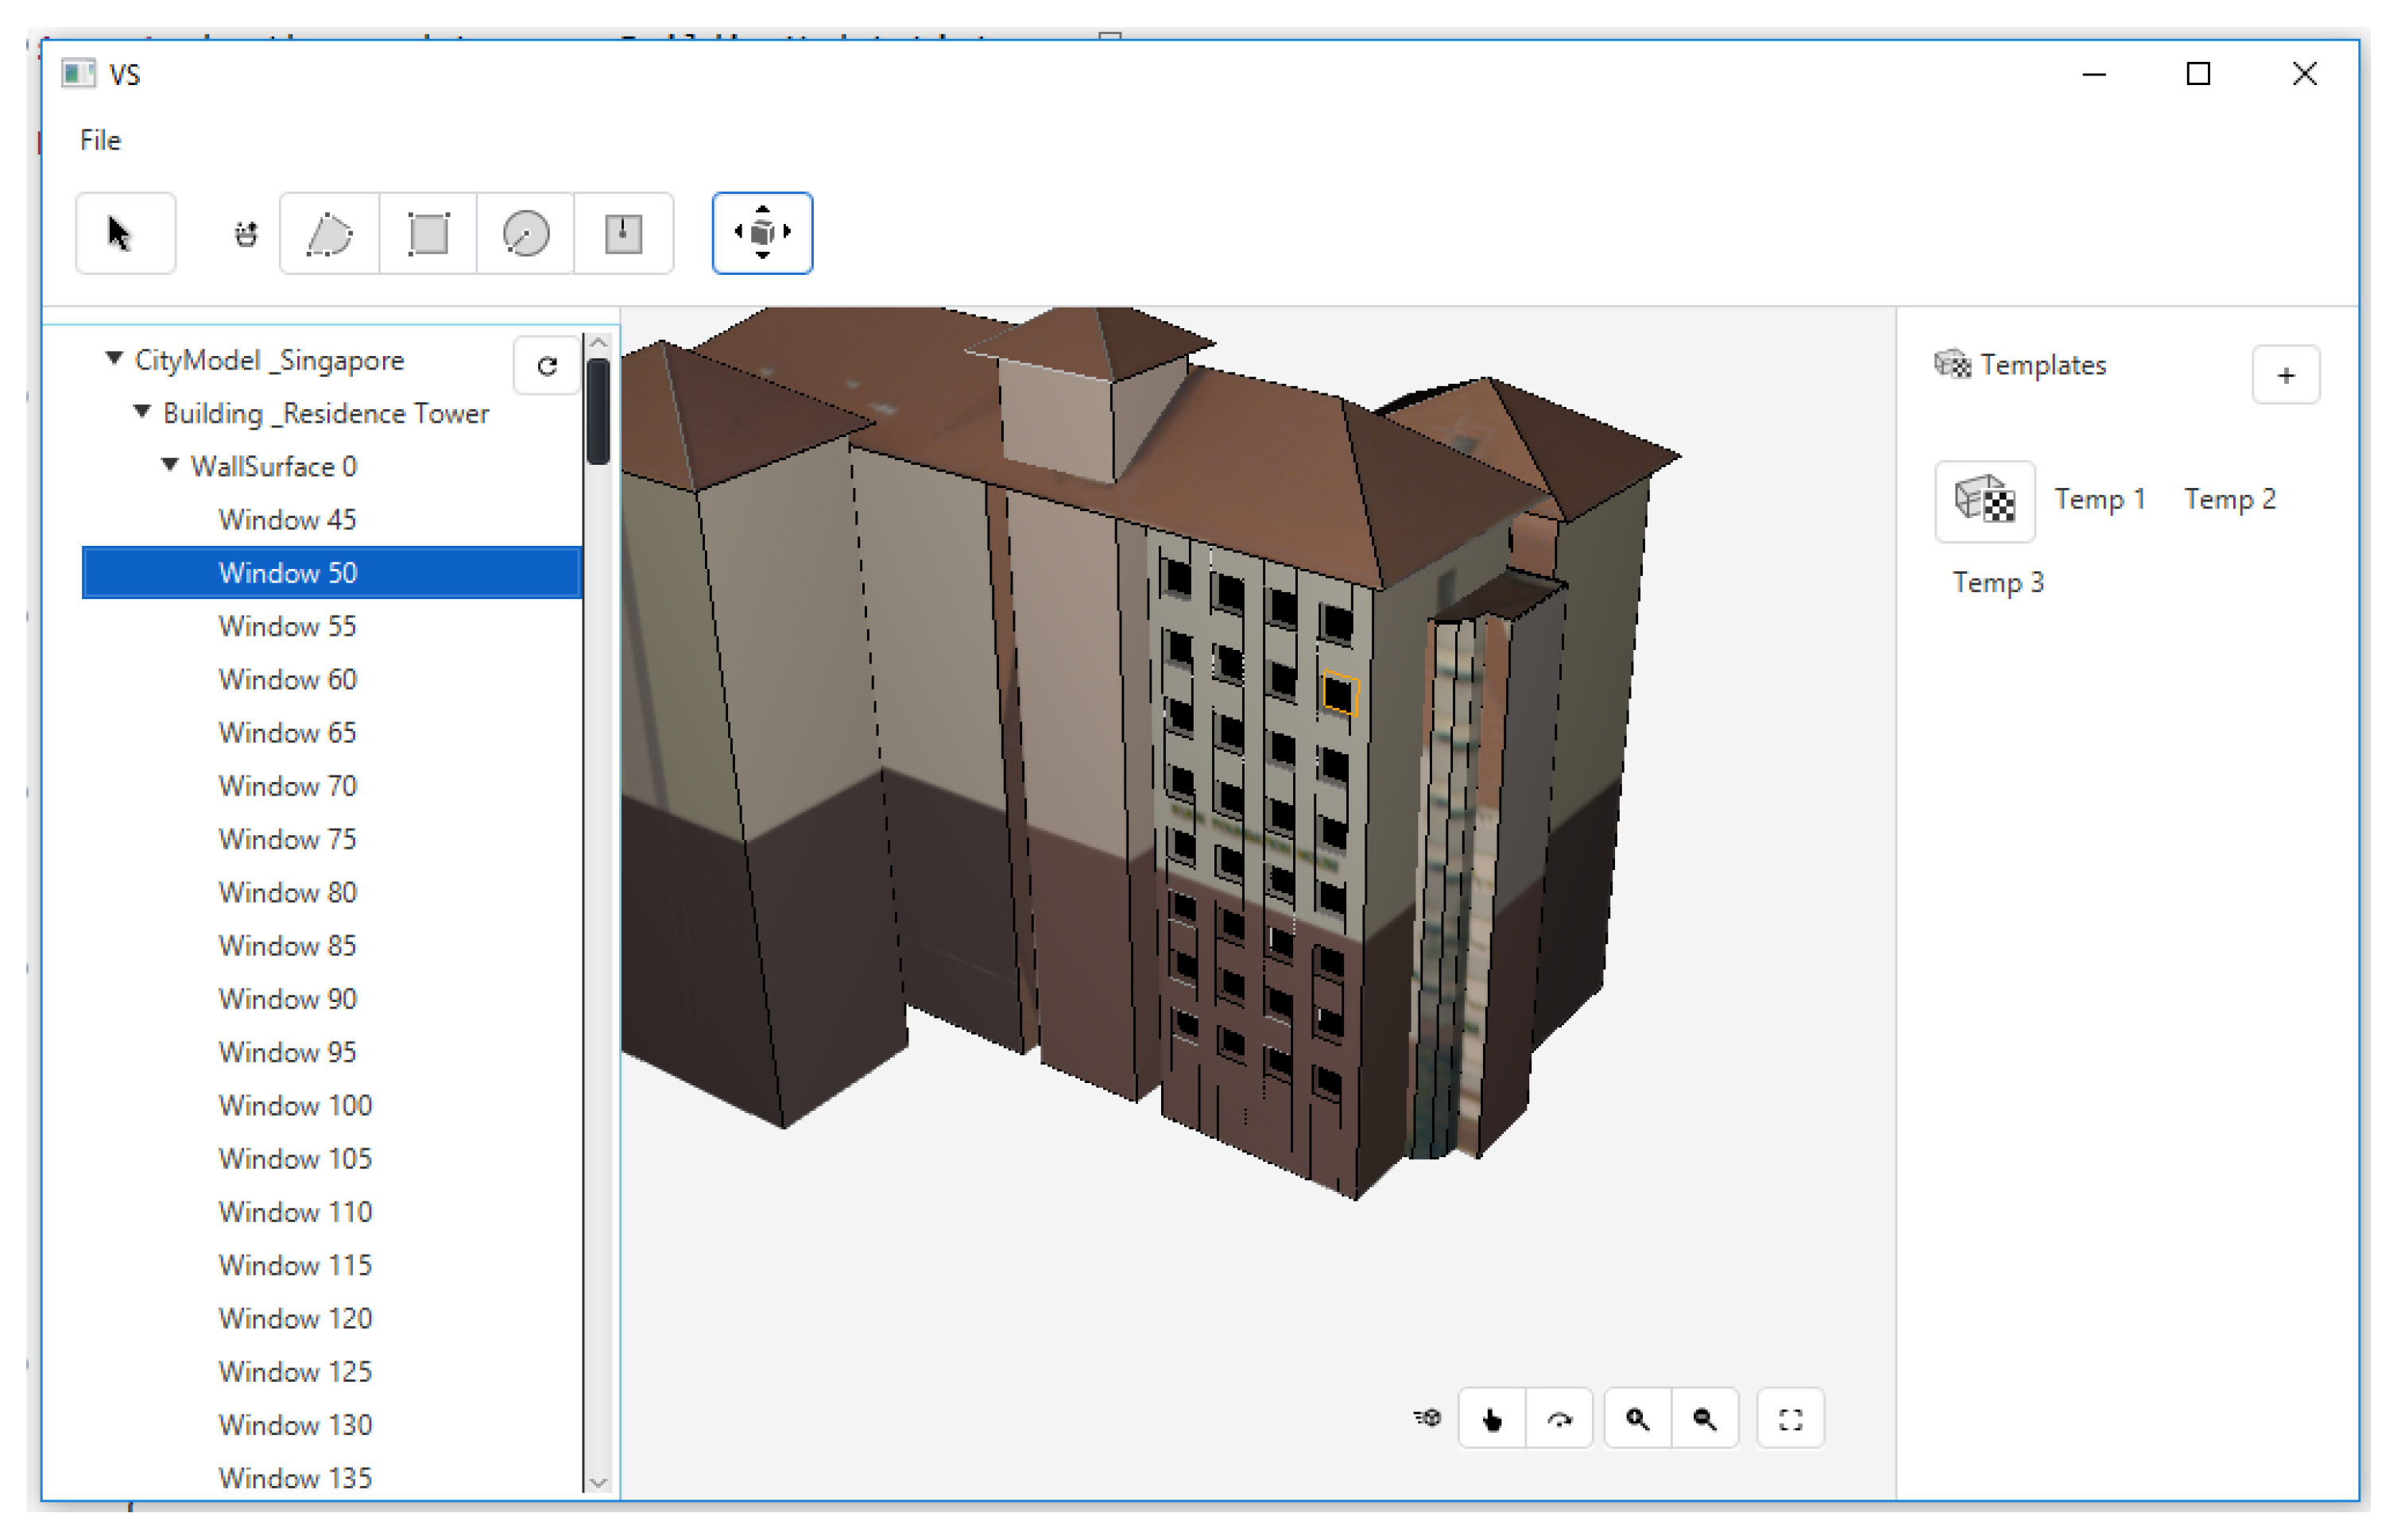Select the circle drawing tool
Image resolution: width=2397 pixels, height=1540 pixels.
point(526,233)
